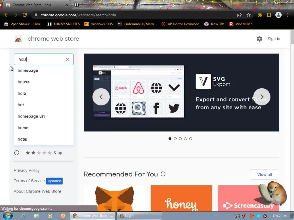294x220 pixels.
Task: Go to previous carousel slide
Action: pyautogui.click(x=101, y=97)
